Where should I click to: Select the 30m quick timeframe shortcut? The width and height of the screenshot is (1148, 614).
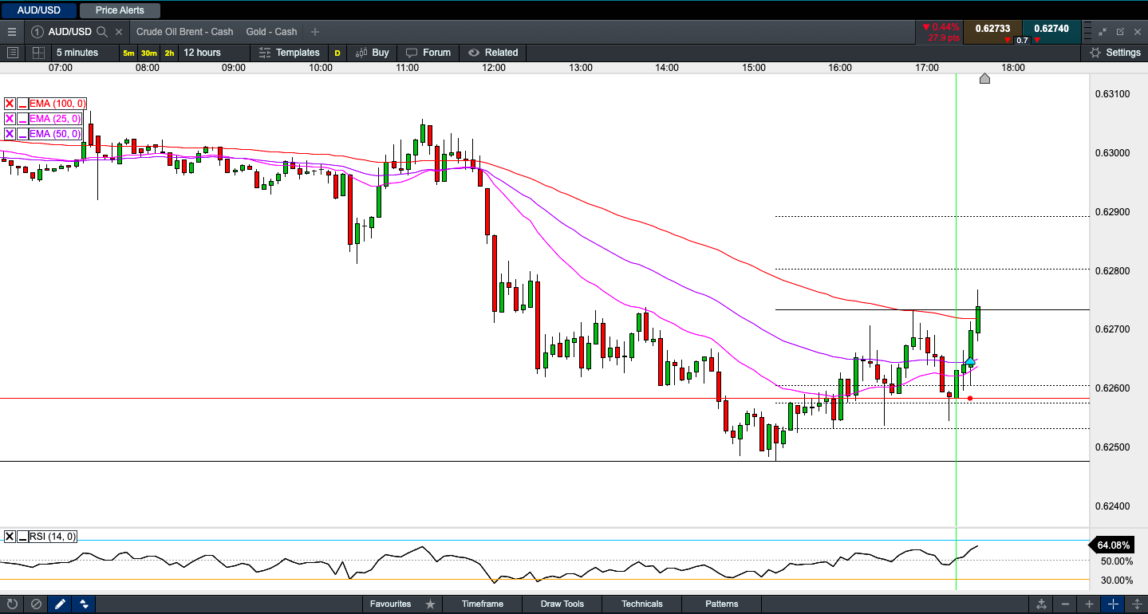tap(148, 53)
